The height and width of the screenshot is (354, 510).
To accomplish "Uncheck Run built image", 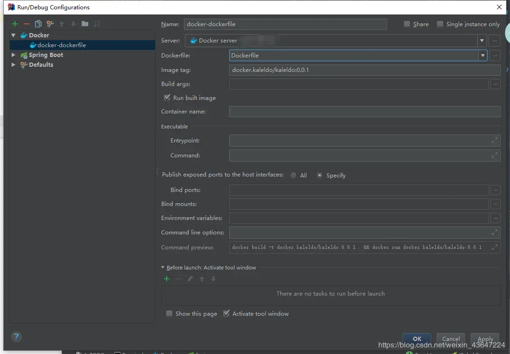I will point(167,98).
